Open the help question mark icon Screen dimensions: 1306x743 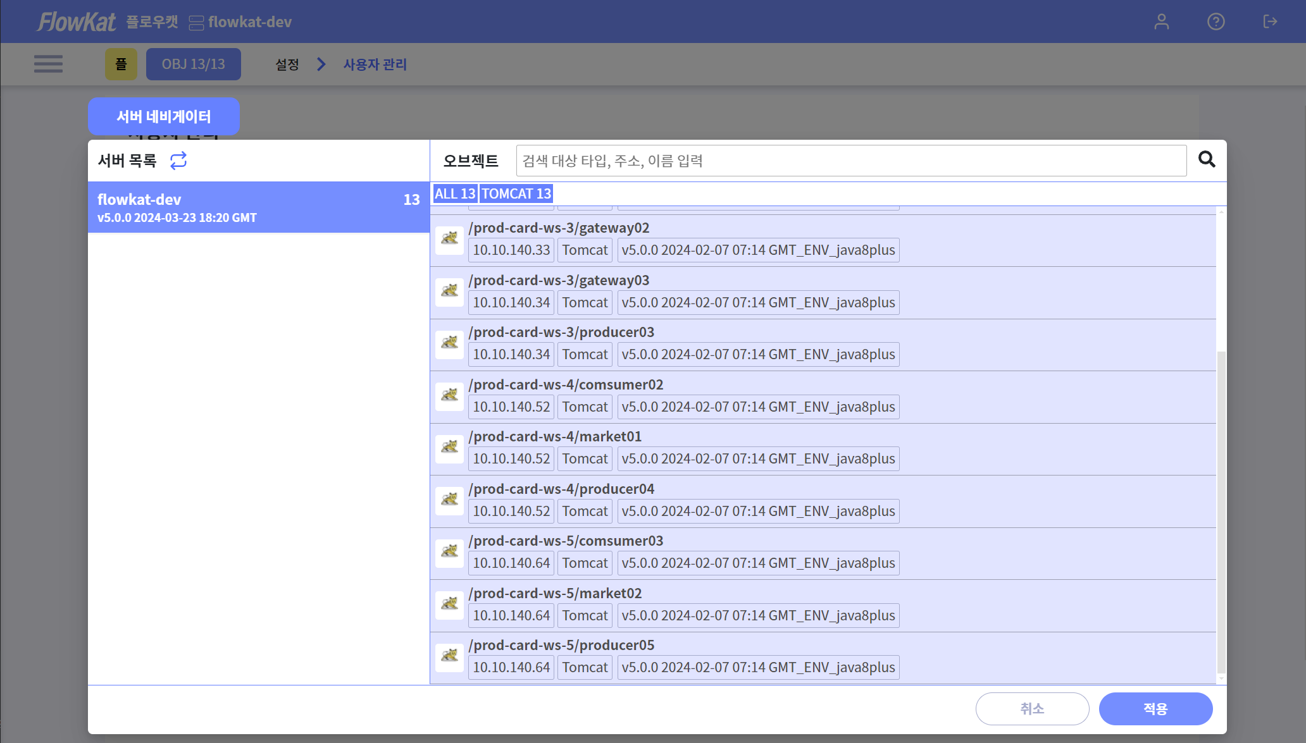click(1216, 21)
